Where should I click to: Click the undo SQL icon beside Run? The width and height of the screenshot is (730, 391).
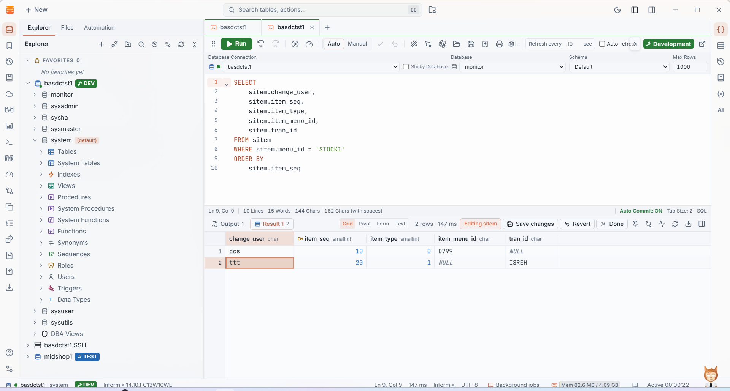point(261,44)
